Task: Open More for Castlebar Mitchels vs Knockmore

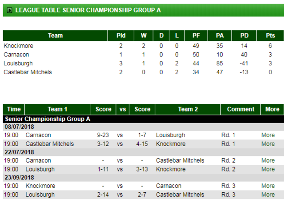Action: coord(268,143)
